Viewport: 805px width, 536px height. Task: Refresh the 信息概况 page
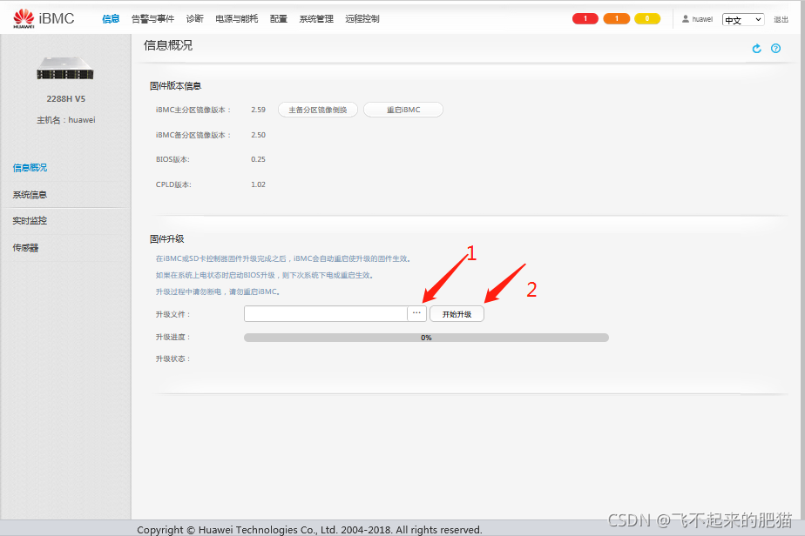756,48
